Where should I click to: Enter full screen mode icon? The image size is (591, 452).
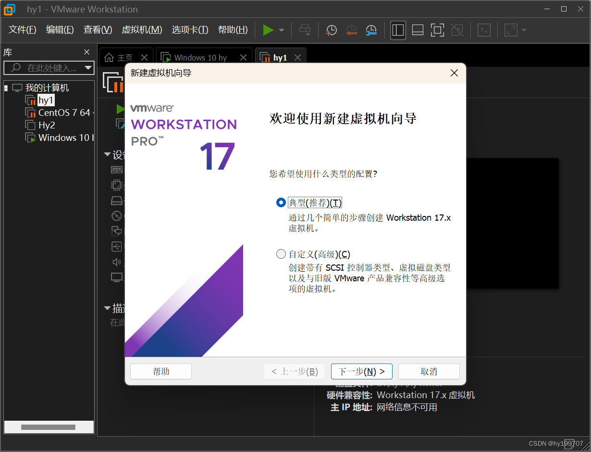(437, 30)
